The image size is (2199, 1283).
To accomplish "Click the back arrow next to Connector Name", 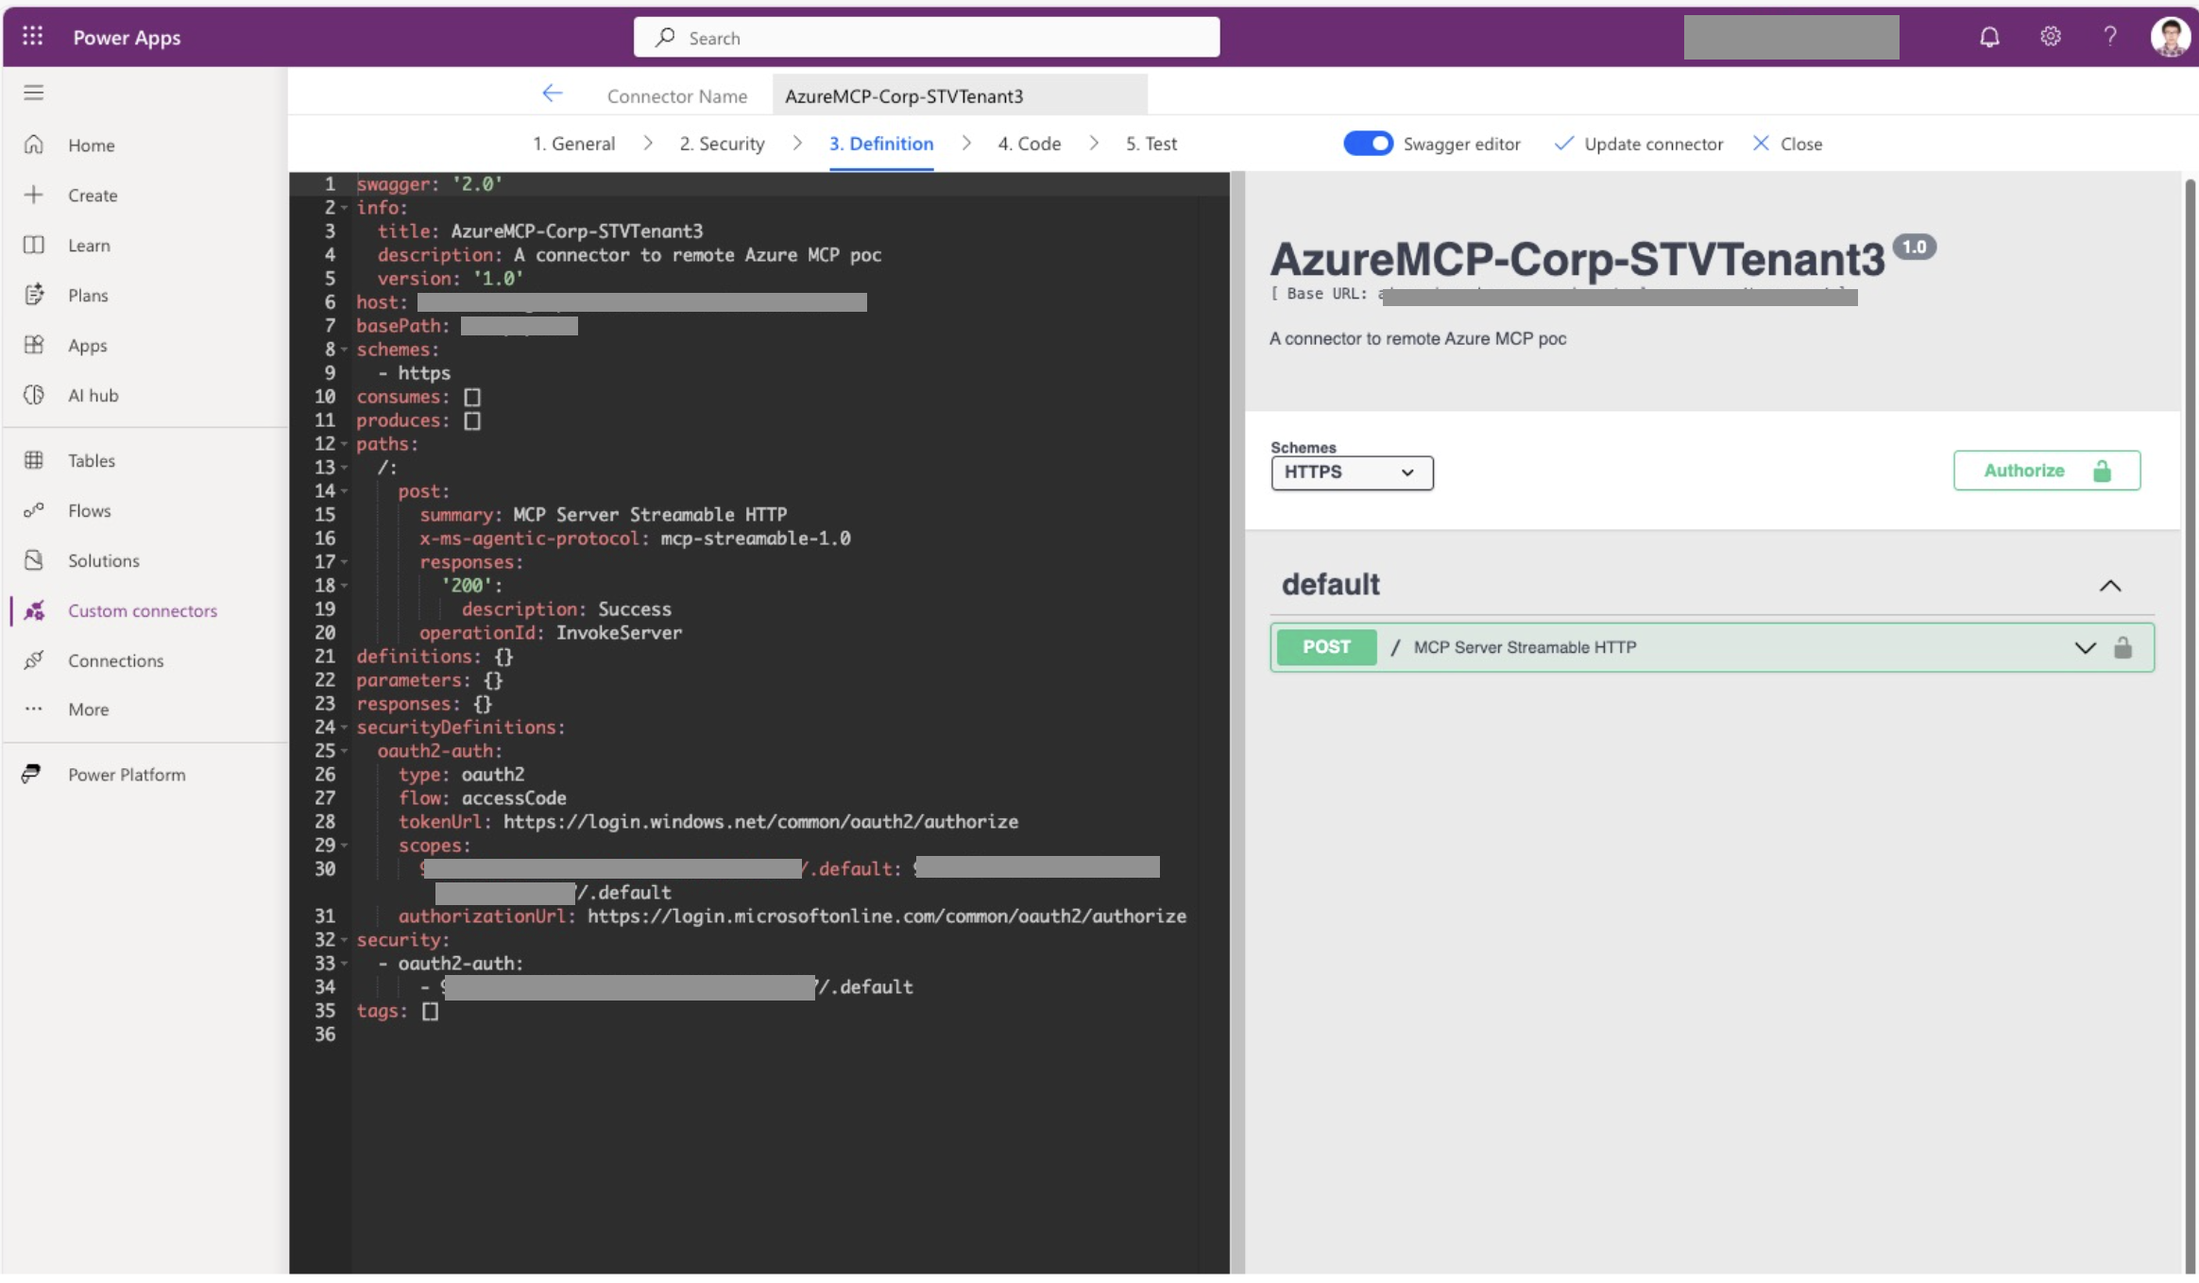I will click(553, 94).
